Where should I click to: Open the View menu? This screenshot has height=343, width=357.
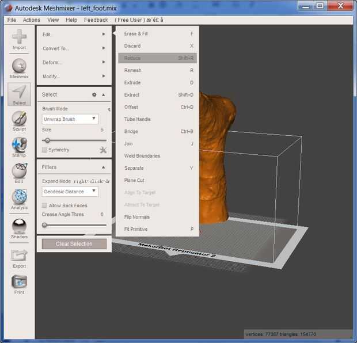pyautogui.click(x=53, y=20)
